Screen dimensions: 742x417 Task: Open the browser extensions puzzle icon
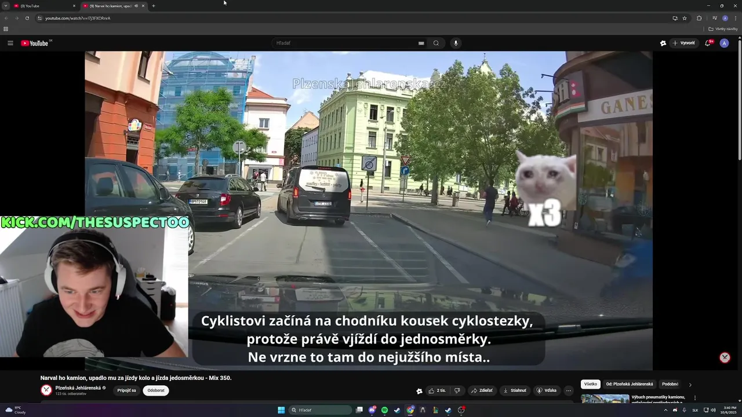pos(699,18)
